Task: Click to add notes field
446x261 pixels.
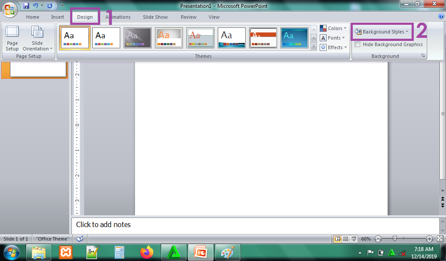Action: click(255, 225)
